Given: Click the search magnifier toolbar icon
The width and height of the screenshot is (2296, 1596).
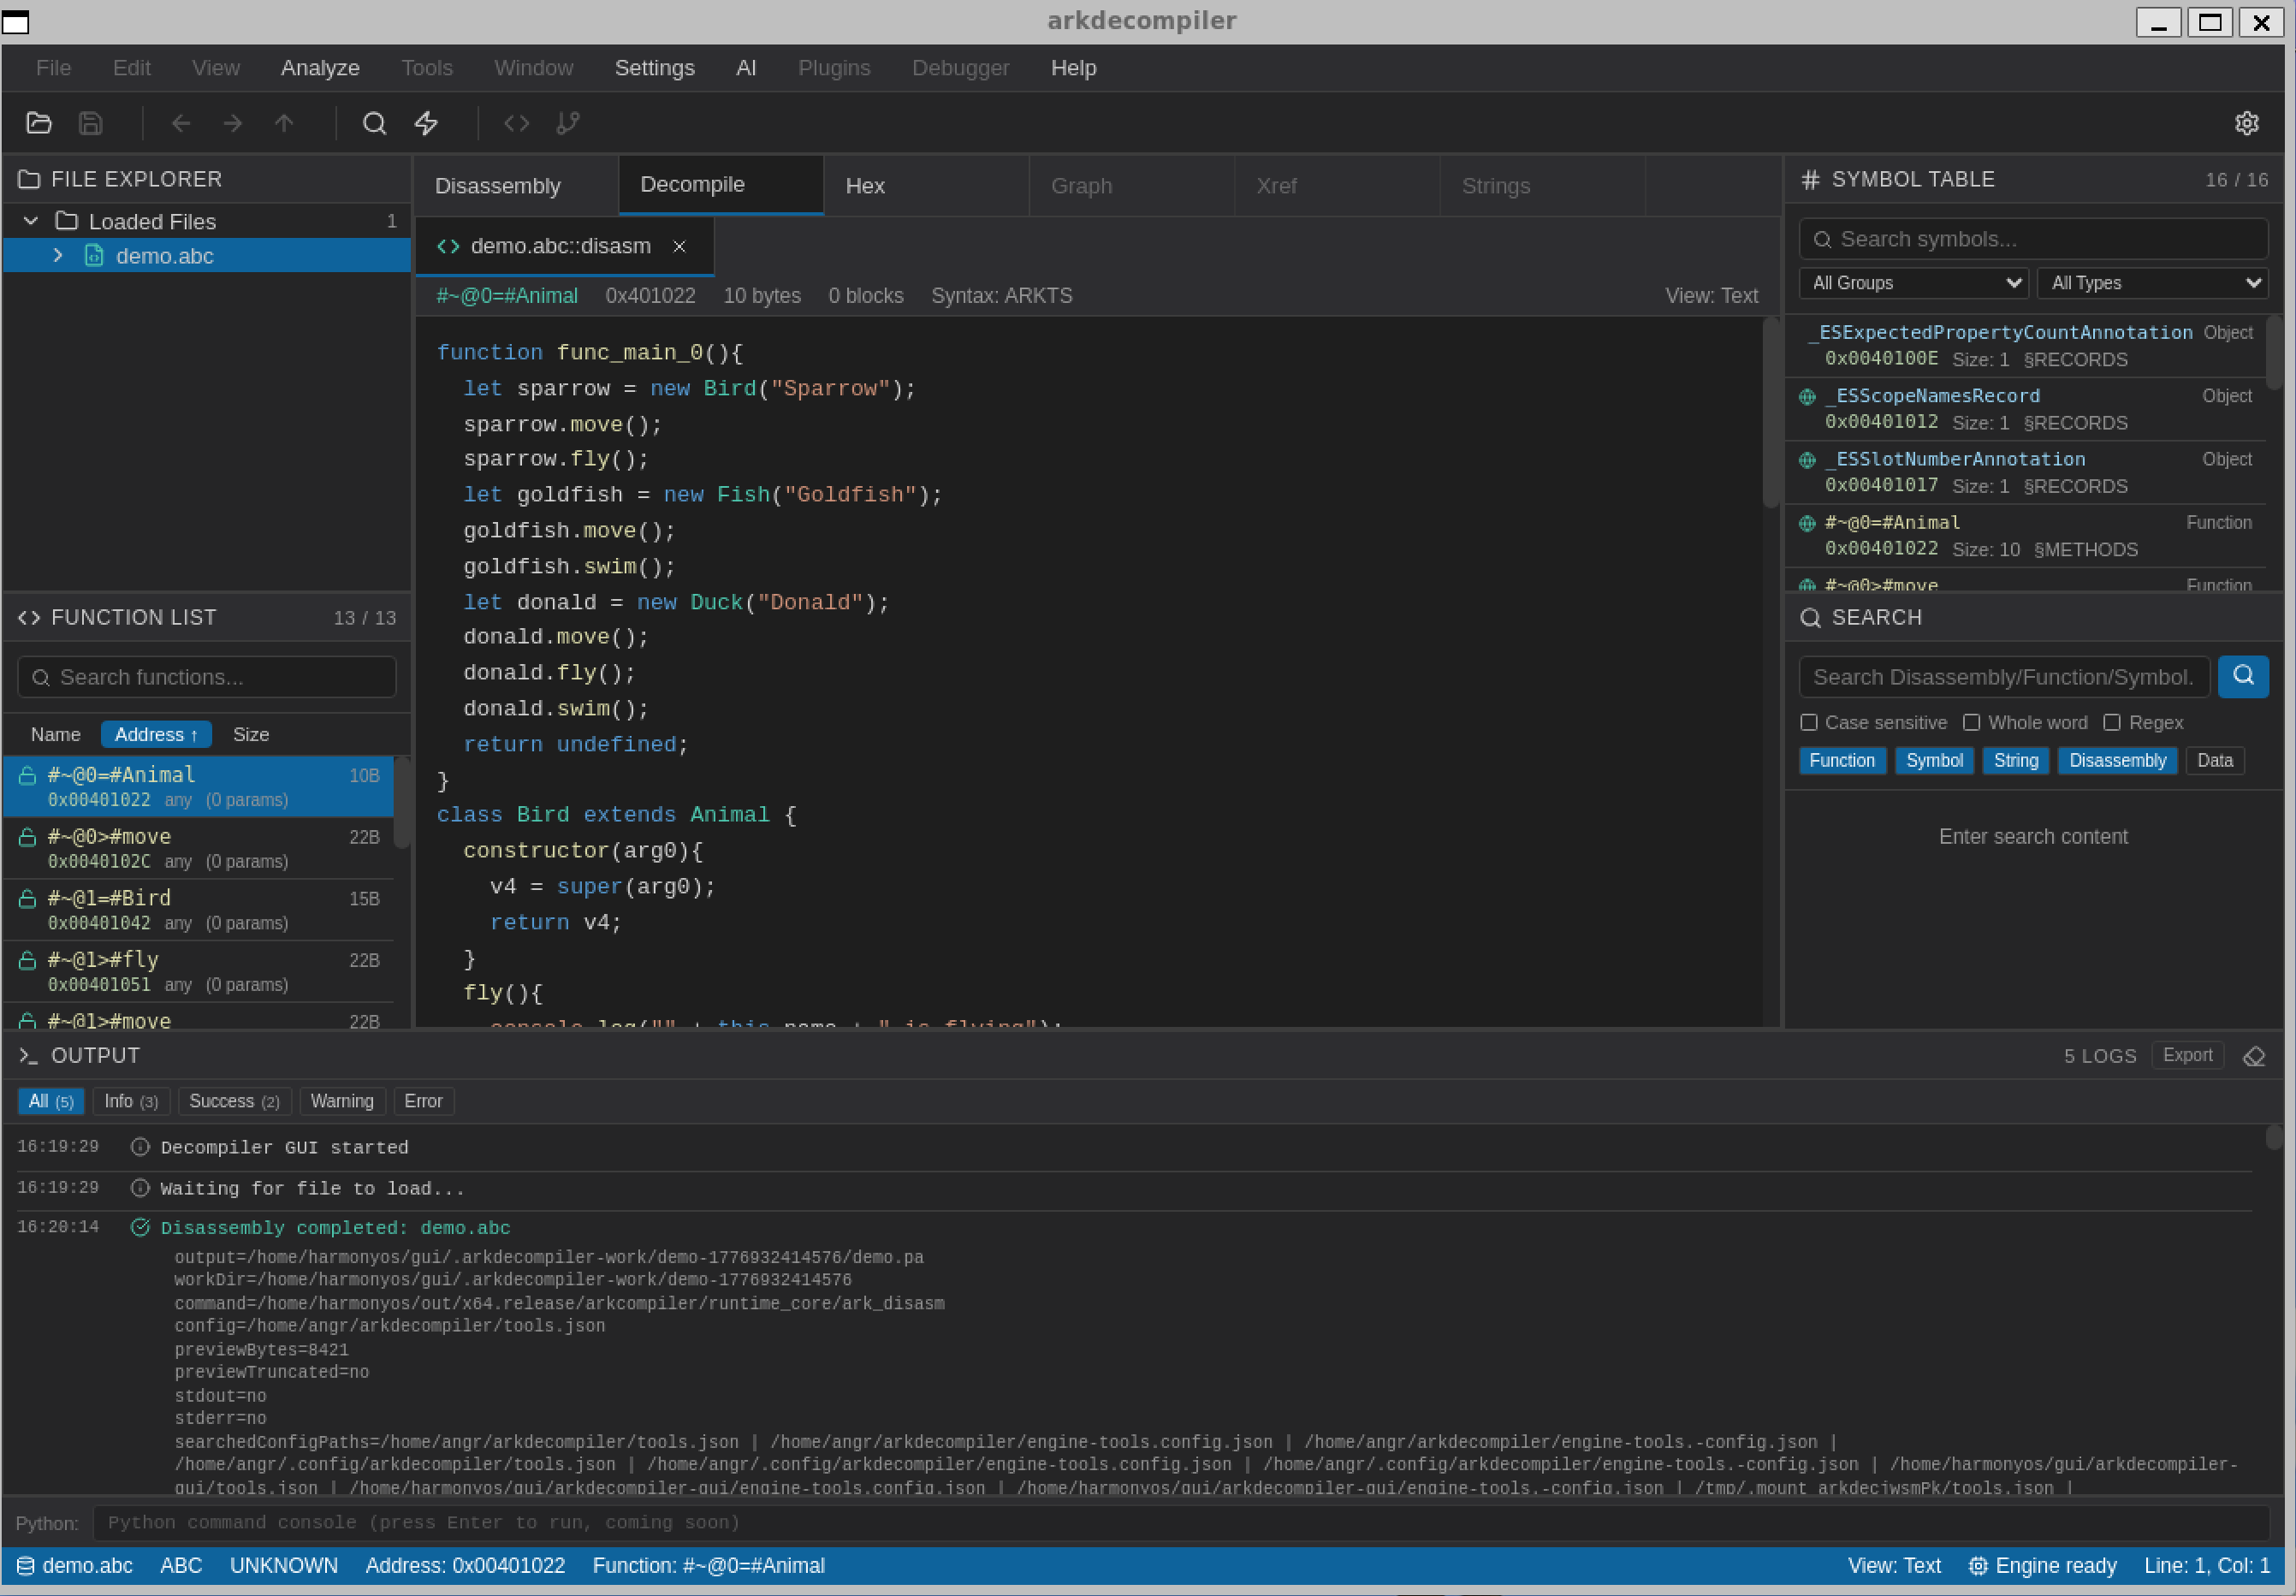Looking at the screenshot, I should [374, 123].
